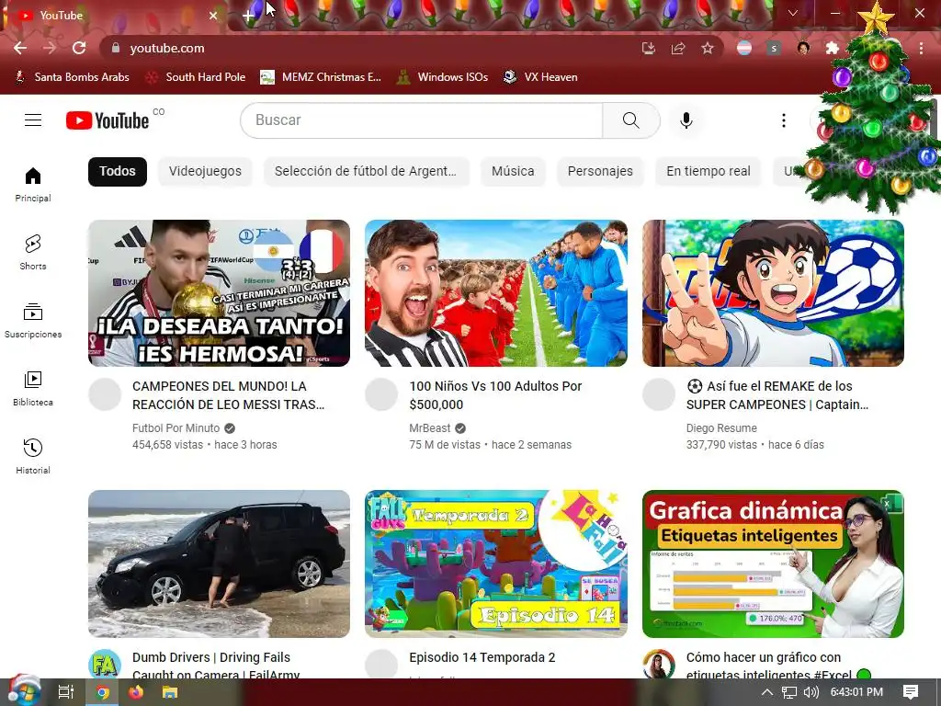Click the YouTube logo

pyautogui.click(x=108, y=120)
